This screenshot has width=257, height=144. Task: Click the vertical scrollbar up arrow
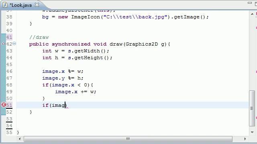tap(252, 14)
